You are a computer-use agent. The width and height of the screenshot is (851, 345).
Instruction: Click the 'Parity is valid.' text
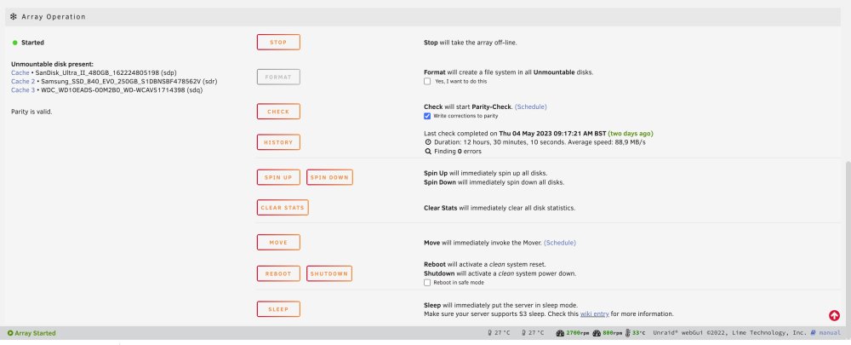(x=31, y=112)
